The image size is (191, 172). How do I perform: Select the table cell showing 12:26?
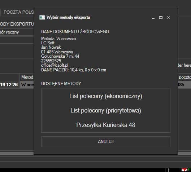[x=9, y=84]
